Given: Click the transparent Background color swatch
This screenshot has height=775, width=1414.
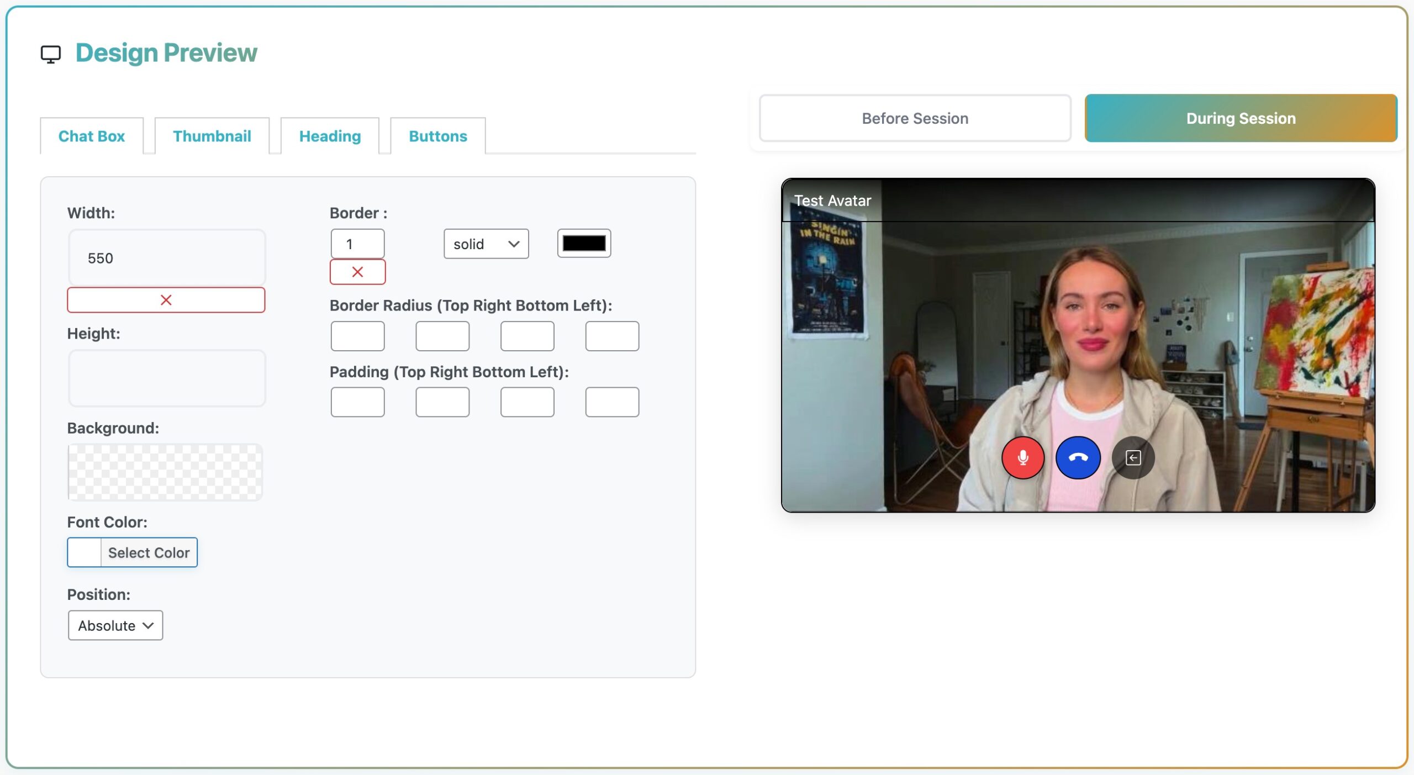Looking at the screenshot, I should tap(165, 473).
